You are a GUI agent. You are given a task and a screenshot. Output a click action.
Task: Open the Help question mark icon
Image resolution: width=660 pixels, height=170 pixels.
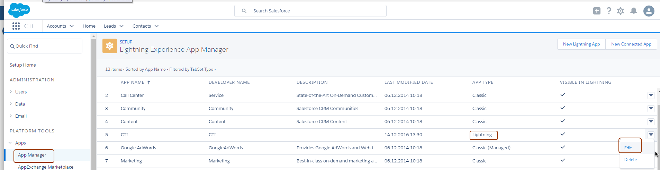[609, 11]
